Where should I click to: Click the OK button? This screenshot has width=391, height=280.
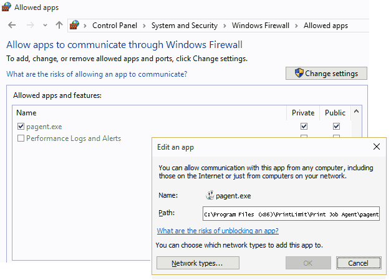(x=308, y=263)
